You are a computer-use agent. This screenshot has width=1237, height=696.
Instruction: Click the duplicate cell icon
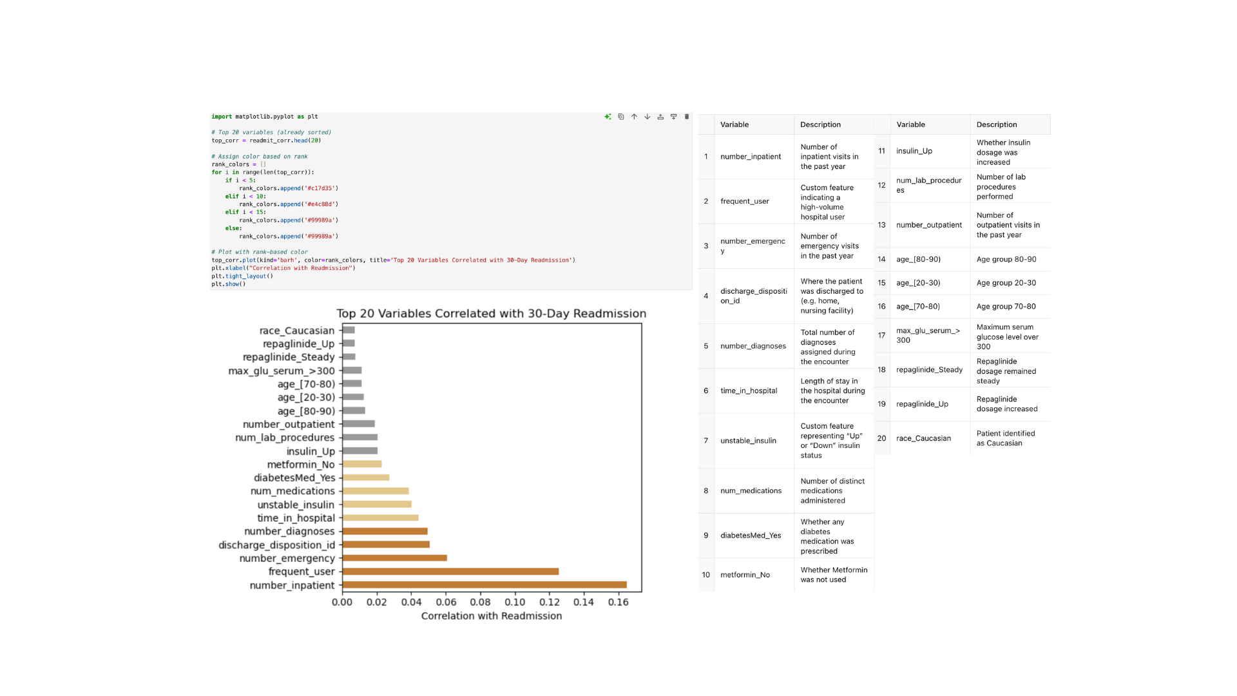621,117
